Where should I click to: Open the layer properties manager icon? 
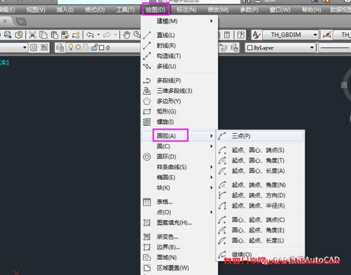[x=60, y=48]
